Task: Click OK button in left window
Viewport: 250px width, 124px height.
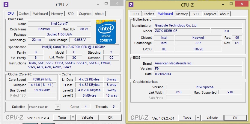Action: coord(110,117)
